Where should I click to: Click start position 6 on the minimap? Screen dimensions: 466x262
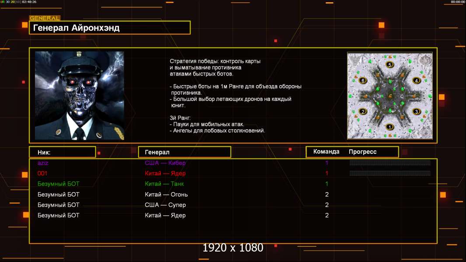click(x=362, y=80)
